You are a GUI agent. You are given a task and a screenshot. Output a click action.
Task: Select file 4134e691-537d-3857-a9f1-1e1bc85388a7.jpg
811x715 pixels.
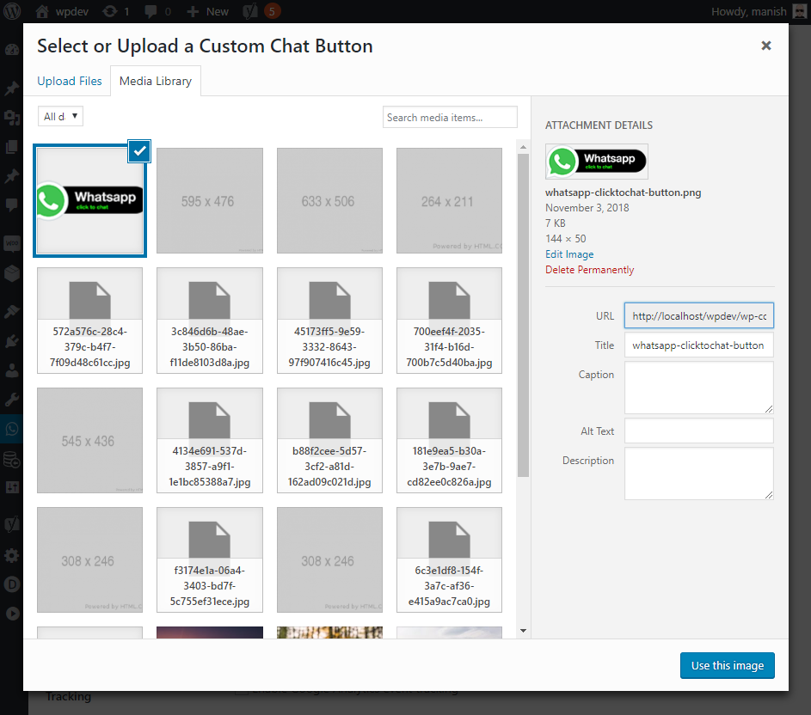tap(210, 441)
